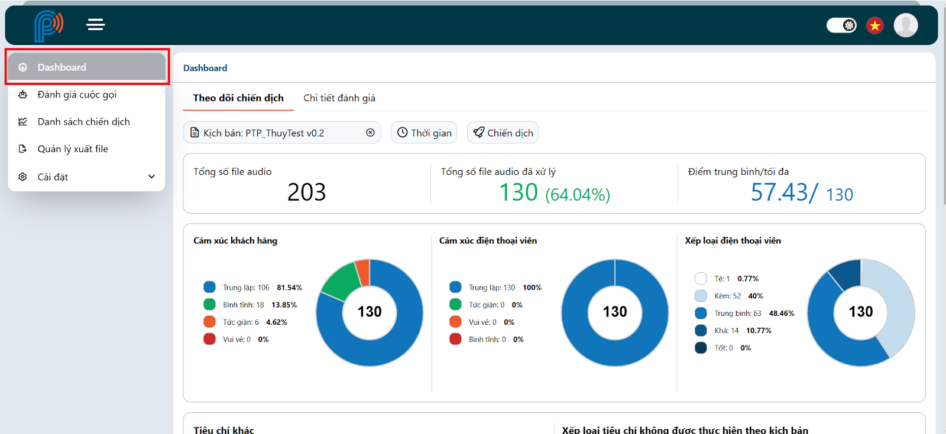Click the Cảm xúc điện thoại viên heading

(488, 240)
